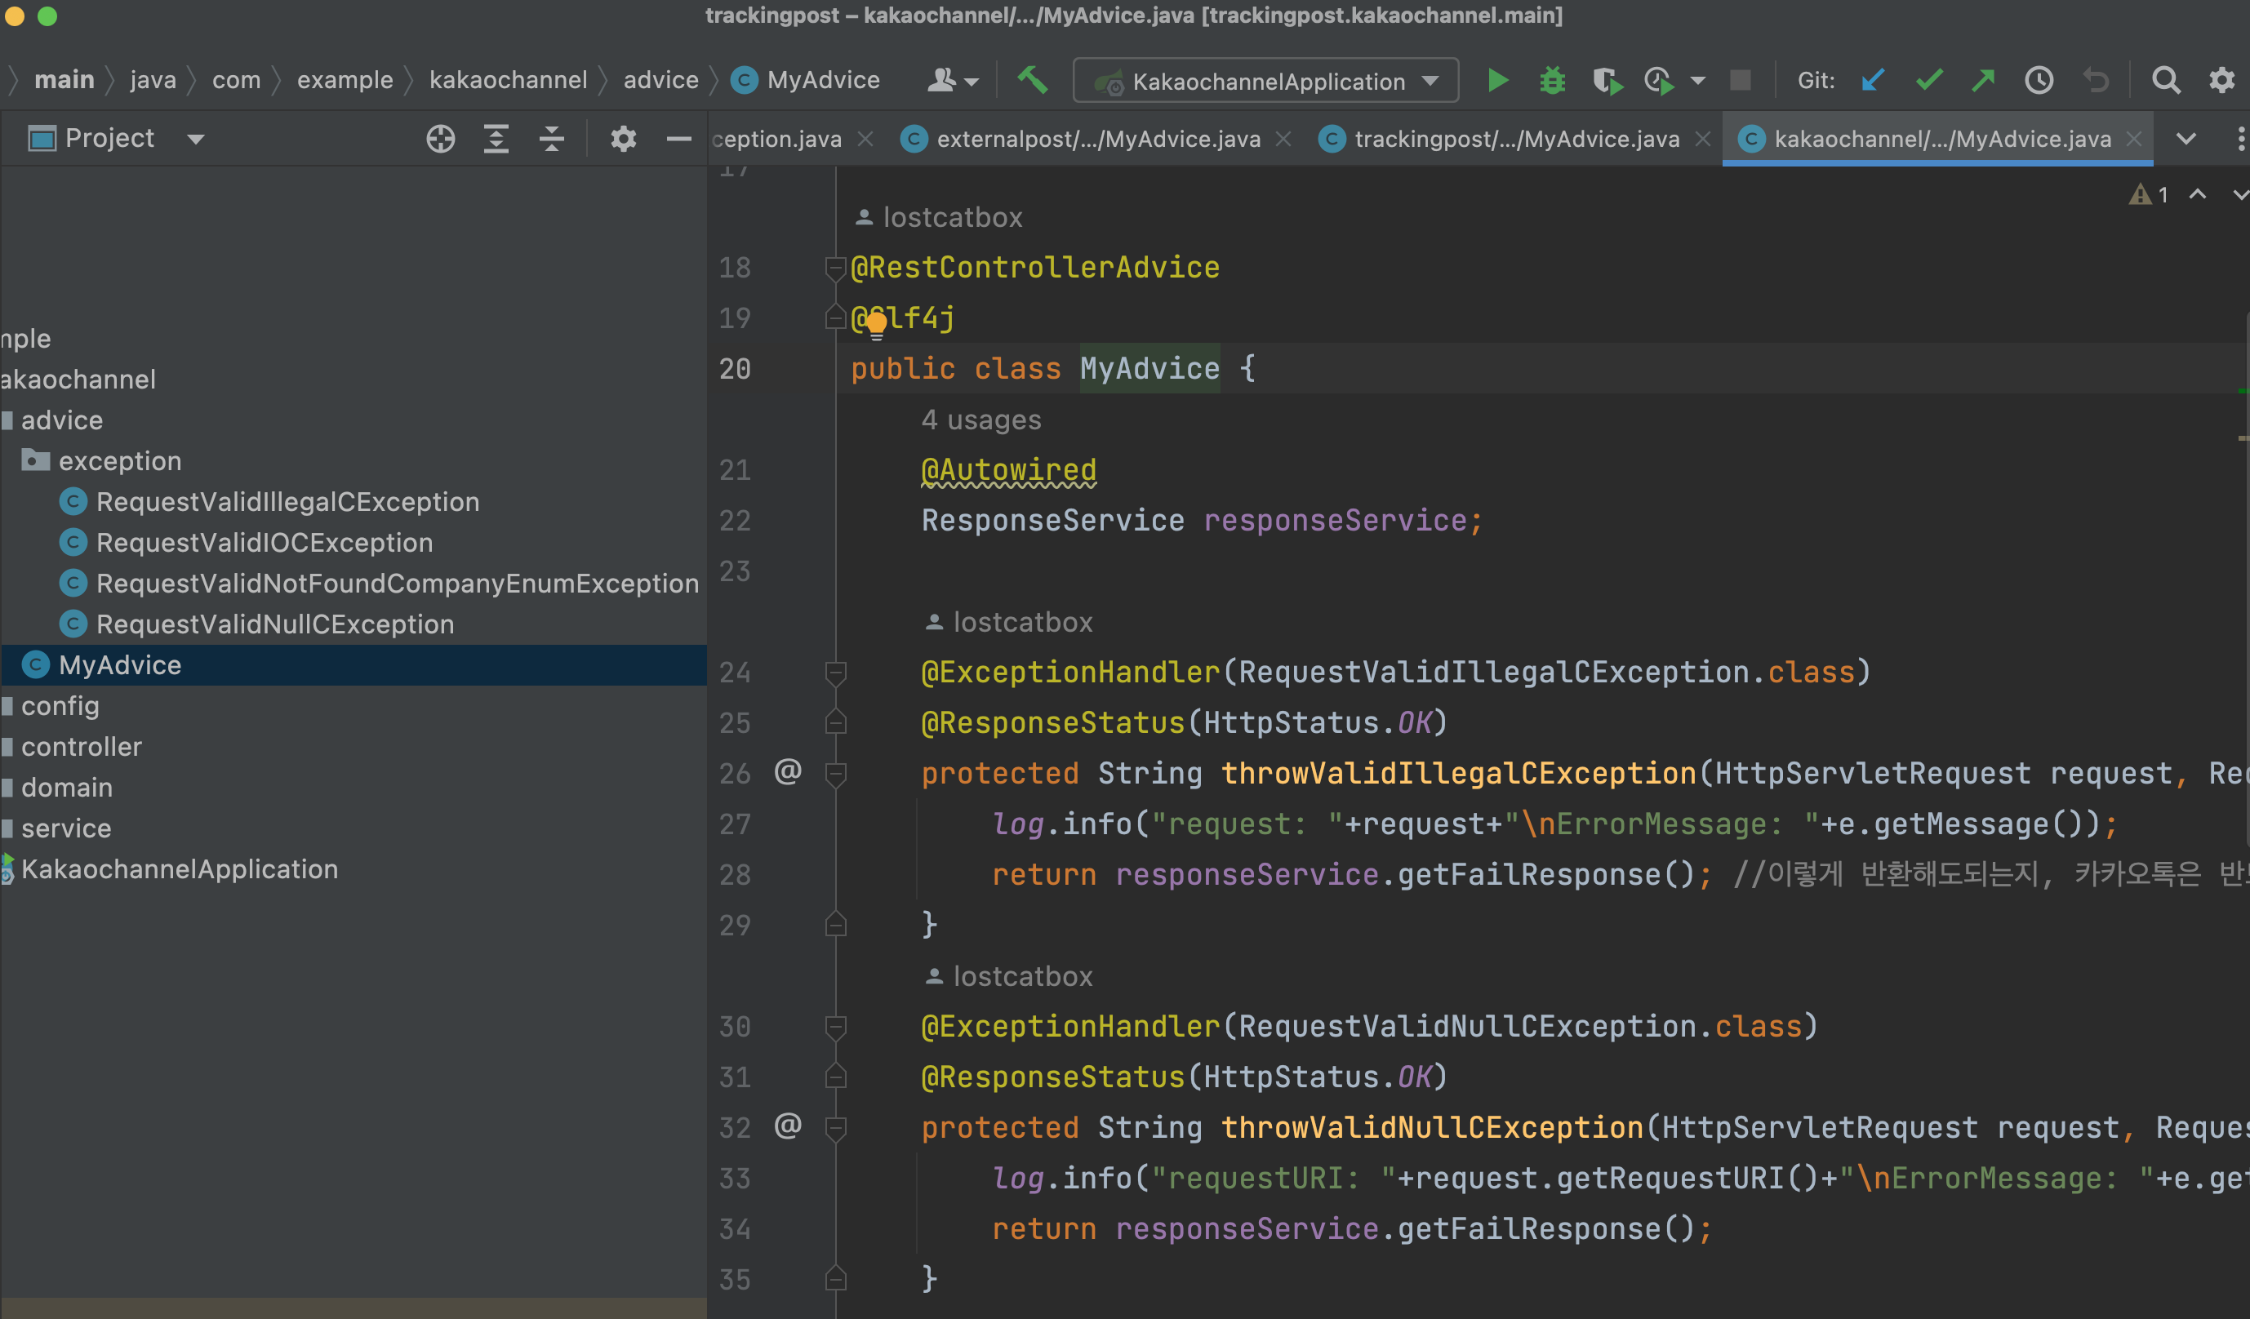Image resolution: width=2250 pixels, height=1319 pixels.
Task: Click the Search Everywhere magnifier icon
Action: point(2165,81)
